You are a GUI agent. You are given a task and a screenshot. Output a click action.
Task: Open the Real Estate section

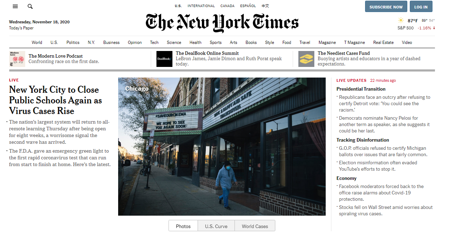(384, 42)
